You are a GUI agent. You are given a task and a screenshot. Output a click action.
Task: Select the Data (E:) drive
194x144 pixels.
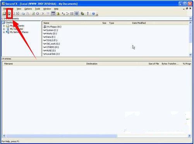pos(49,37)
